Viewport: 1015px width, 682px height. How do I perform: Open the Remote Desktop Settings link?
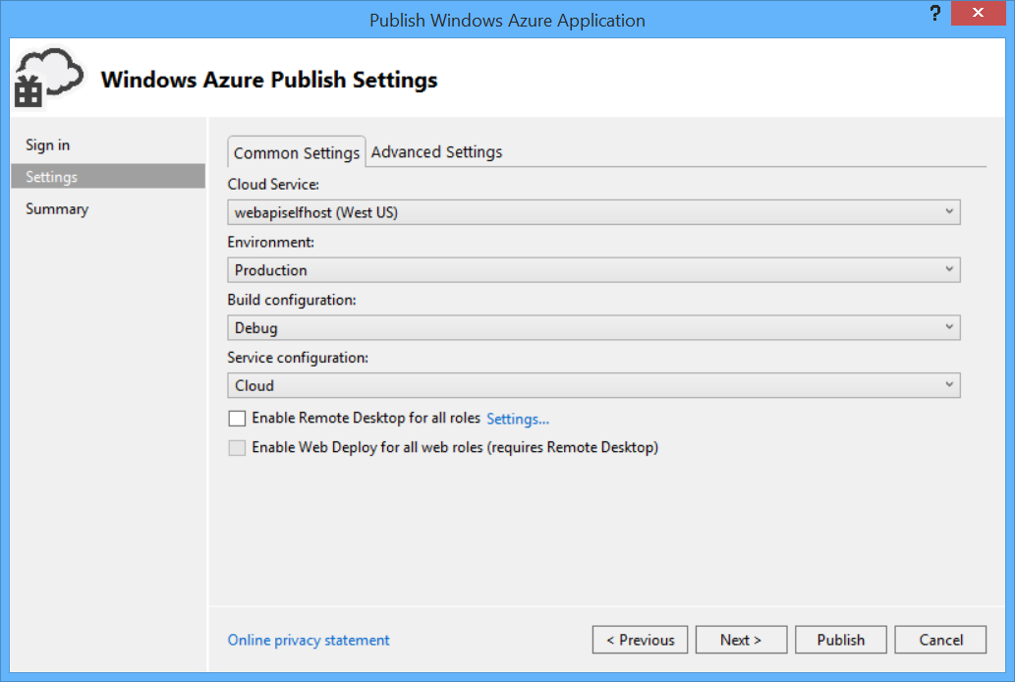(x=518, y=419)
